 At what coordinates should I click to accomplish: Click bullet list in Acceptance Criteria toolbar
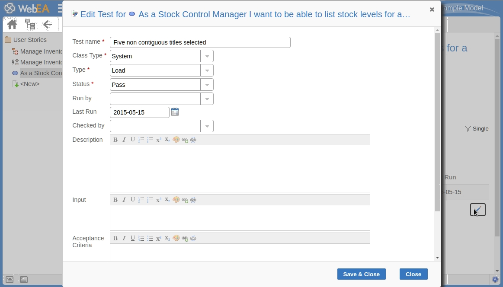tap(150, 238)
